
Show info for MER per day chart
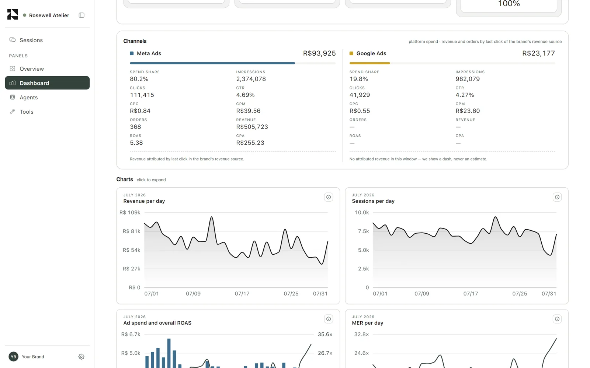557,319
